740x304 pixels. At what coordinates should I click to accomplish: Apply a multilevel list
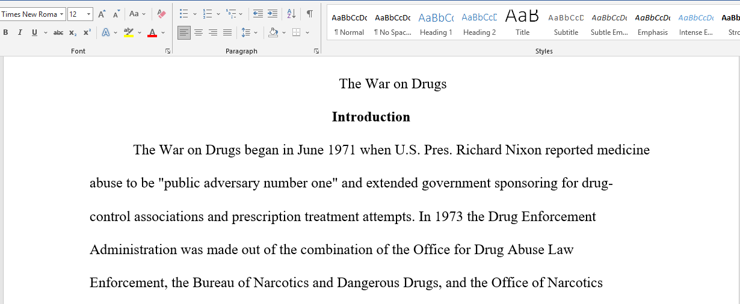click(231, 14)
